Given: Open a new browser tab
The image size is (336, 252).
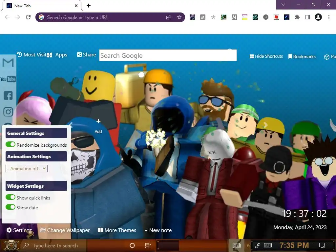Looking at the screenshot, I should [x=89, y=6].
